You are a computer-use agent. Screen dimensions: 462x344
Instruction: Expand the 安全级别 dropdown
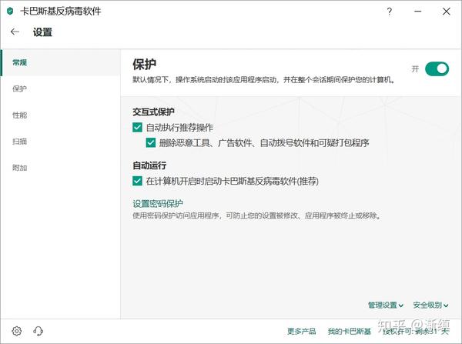tap(430, 305)
